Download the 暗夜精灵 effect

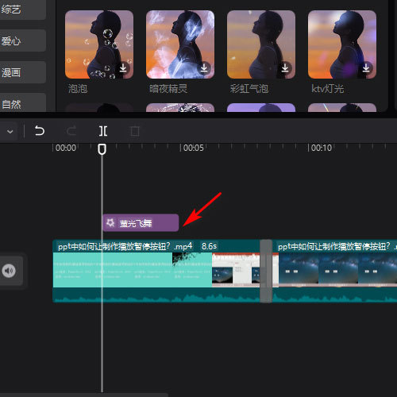click(x=204, y=68)
